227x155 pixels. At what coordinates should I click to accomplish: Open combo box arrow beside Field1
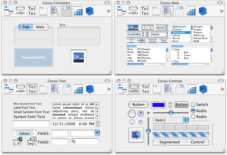(97, 133)
